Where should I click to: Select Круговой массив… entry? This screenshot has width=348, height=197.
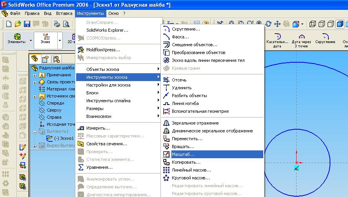(213, 178)
